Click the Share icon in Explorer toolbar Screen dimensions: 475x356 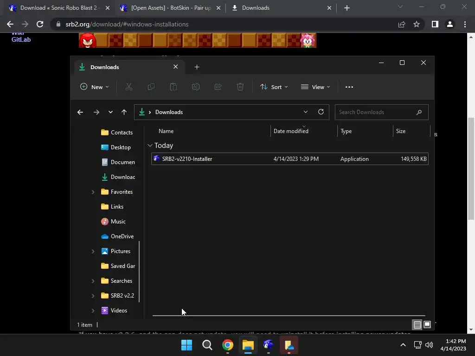point(218,87)
